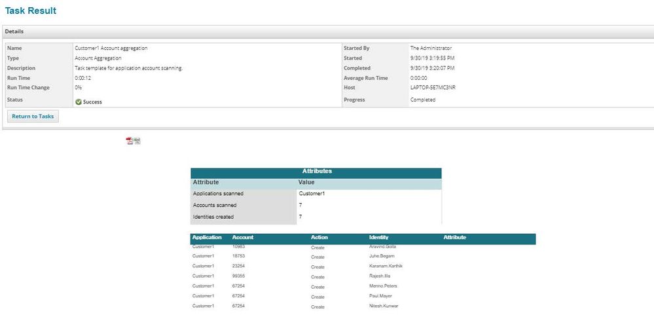Click the host name LAPTOP-5E7MC3NR
654x334 pixels.
433,88
